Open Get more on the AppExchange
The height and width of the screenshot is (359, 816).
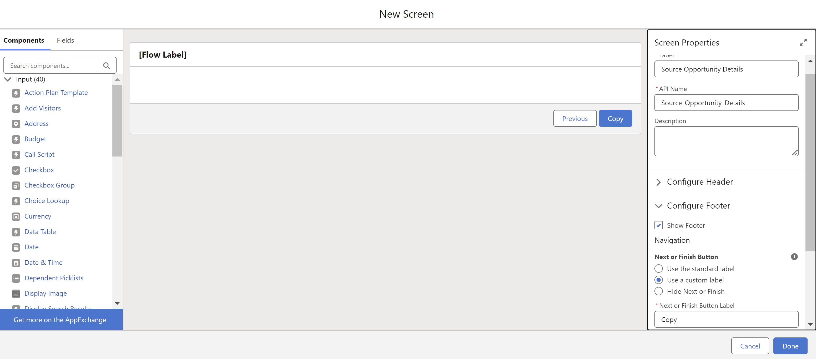(x=60, y=320)
